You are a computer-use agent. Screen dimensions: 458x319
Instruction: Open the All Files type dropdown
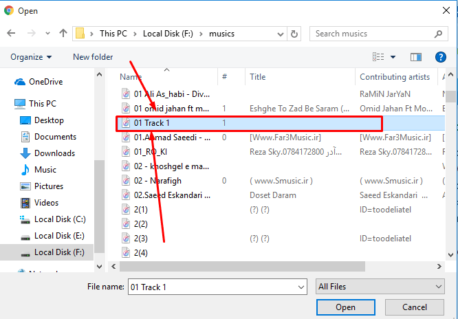(380, 287)
